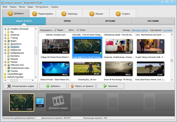
Task: Click the pencil edit icon on timeline clip
Action: click(17, 109)
